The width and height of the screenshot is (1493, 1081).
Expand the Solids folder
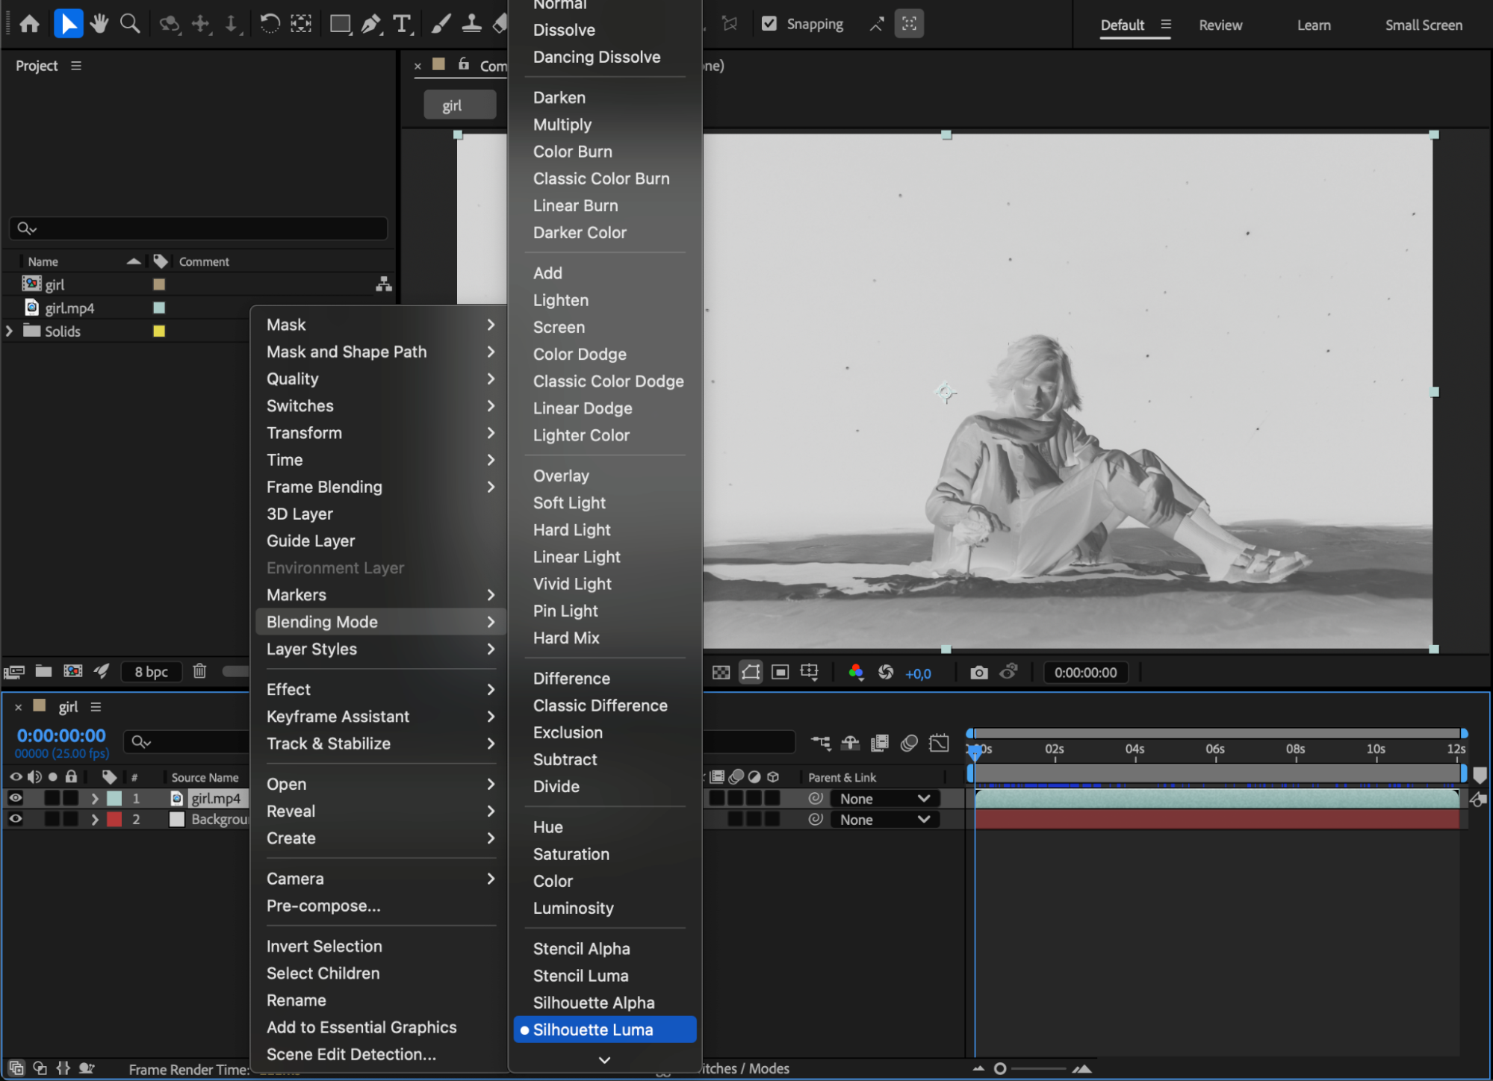pyautogui.click(x=10, y=331)
